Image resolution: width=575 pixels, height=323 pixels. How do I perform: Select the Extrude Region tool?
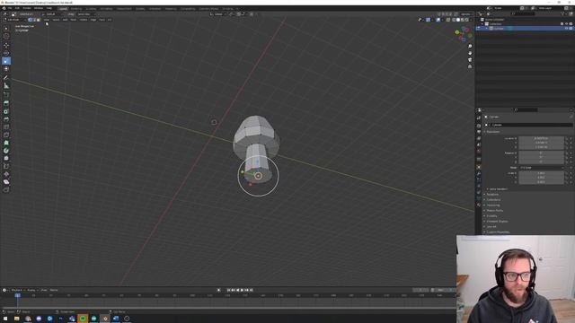click(6, 103)
